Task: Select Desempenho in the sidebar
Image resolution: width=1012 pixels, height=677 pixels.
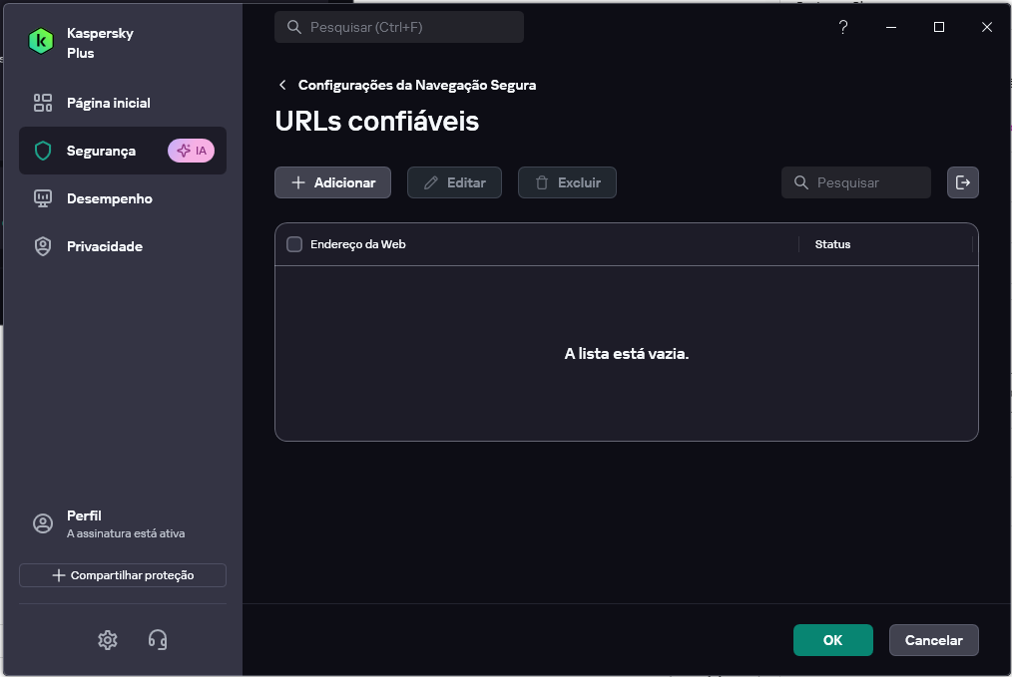Action: pyautogui.click(x=109, y=198)
